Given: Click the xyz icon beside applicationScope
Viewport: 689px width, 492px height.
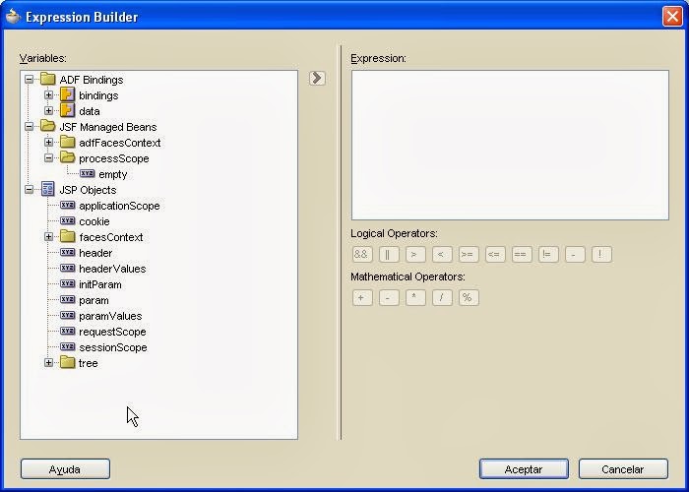Looking at the screenshot, I should (x=67, y=205).
